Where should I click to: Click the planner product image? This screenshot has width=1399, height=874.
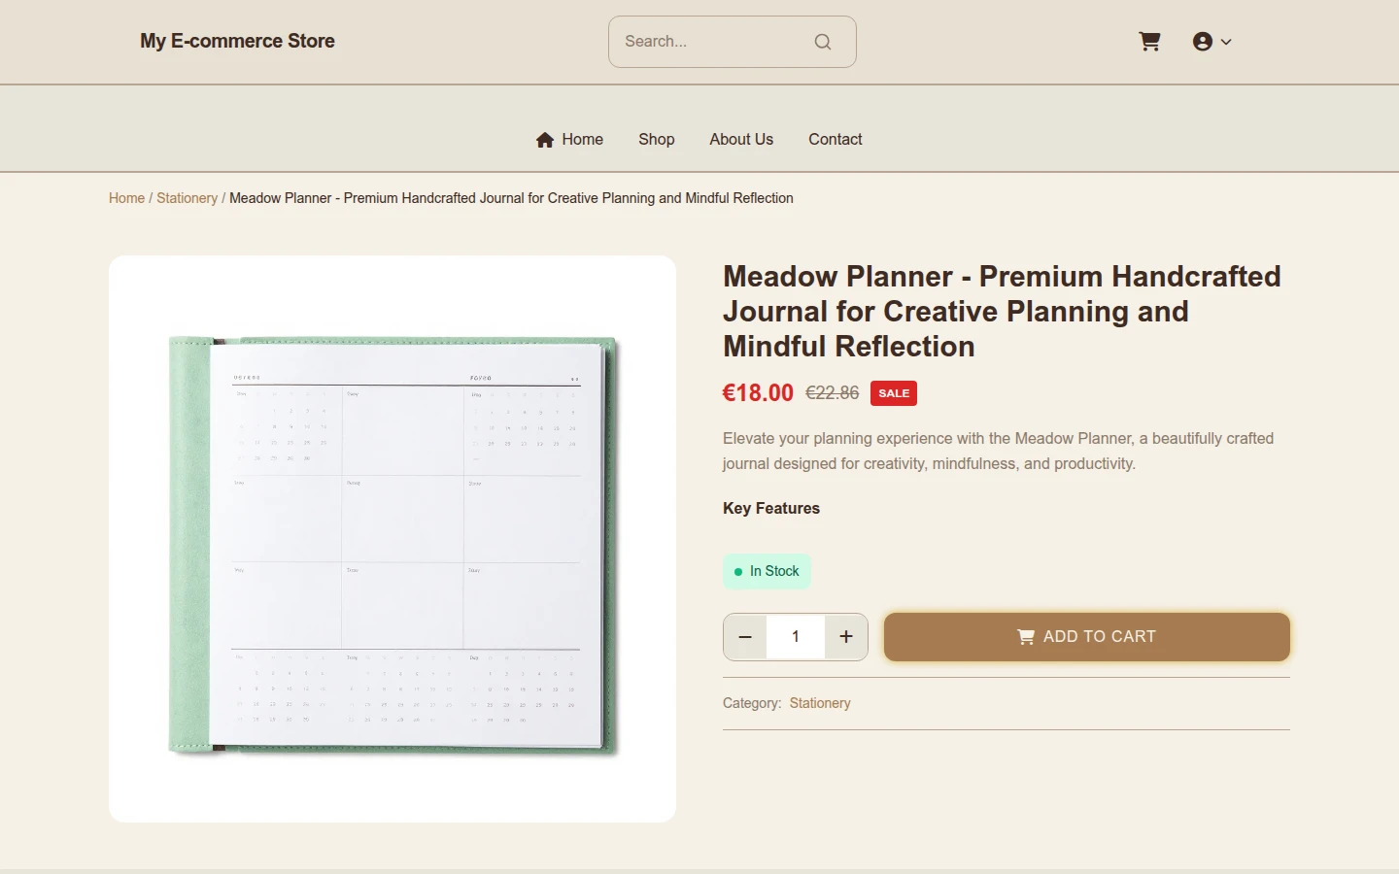(x=392, y=539)
